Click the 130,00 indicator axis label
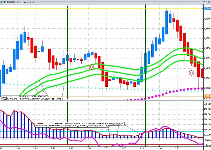 208,129
